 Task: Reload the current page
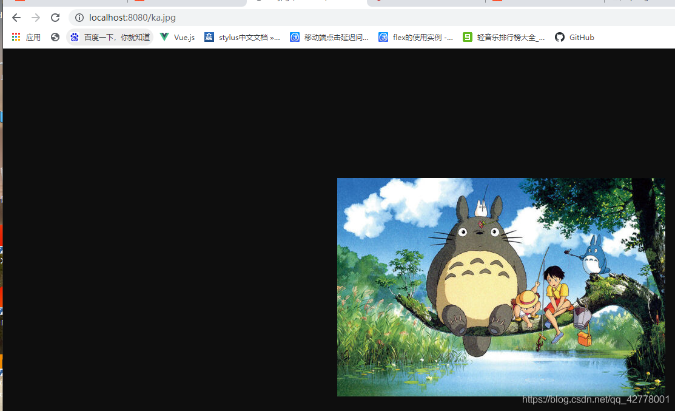(x=55, y=18)
